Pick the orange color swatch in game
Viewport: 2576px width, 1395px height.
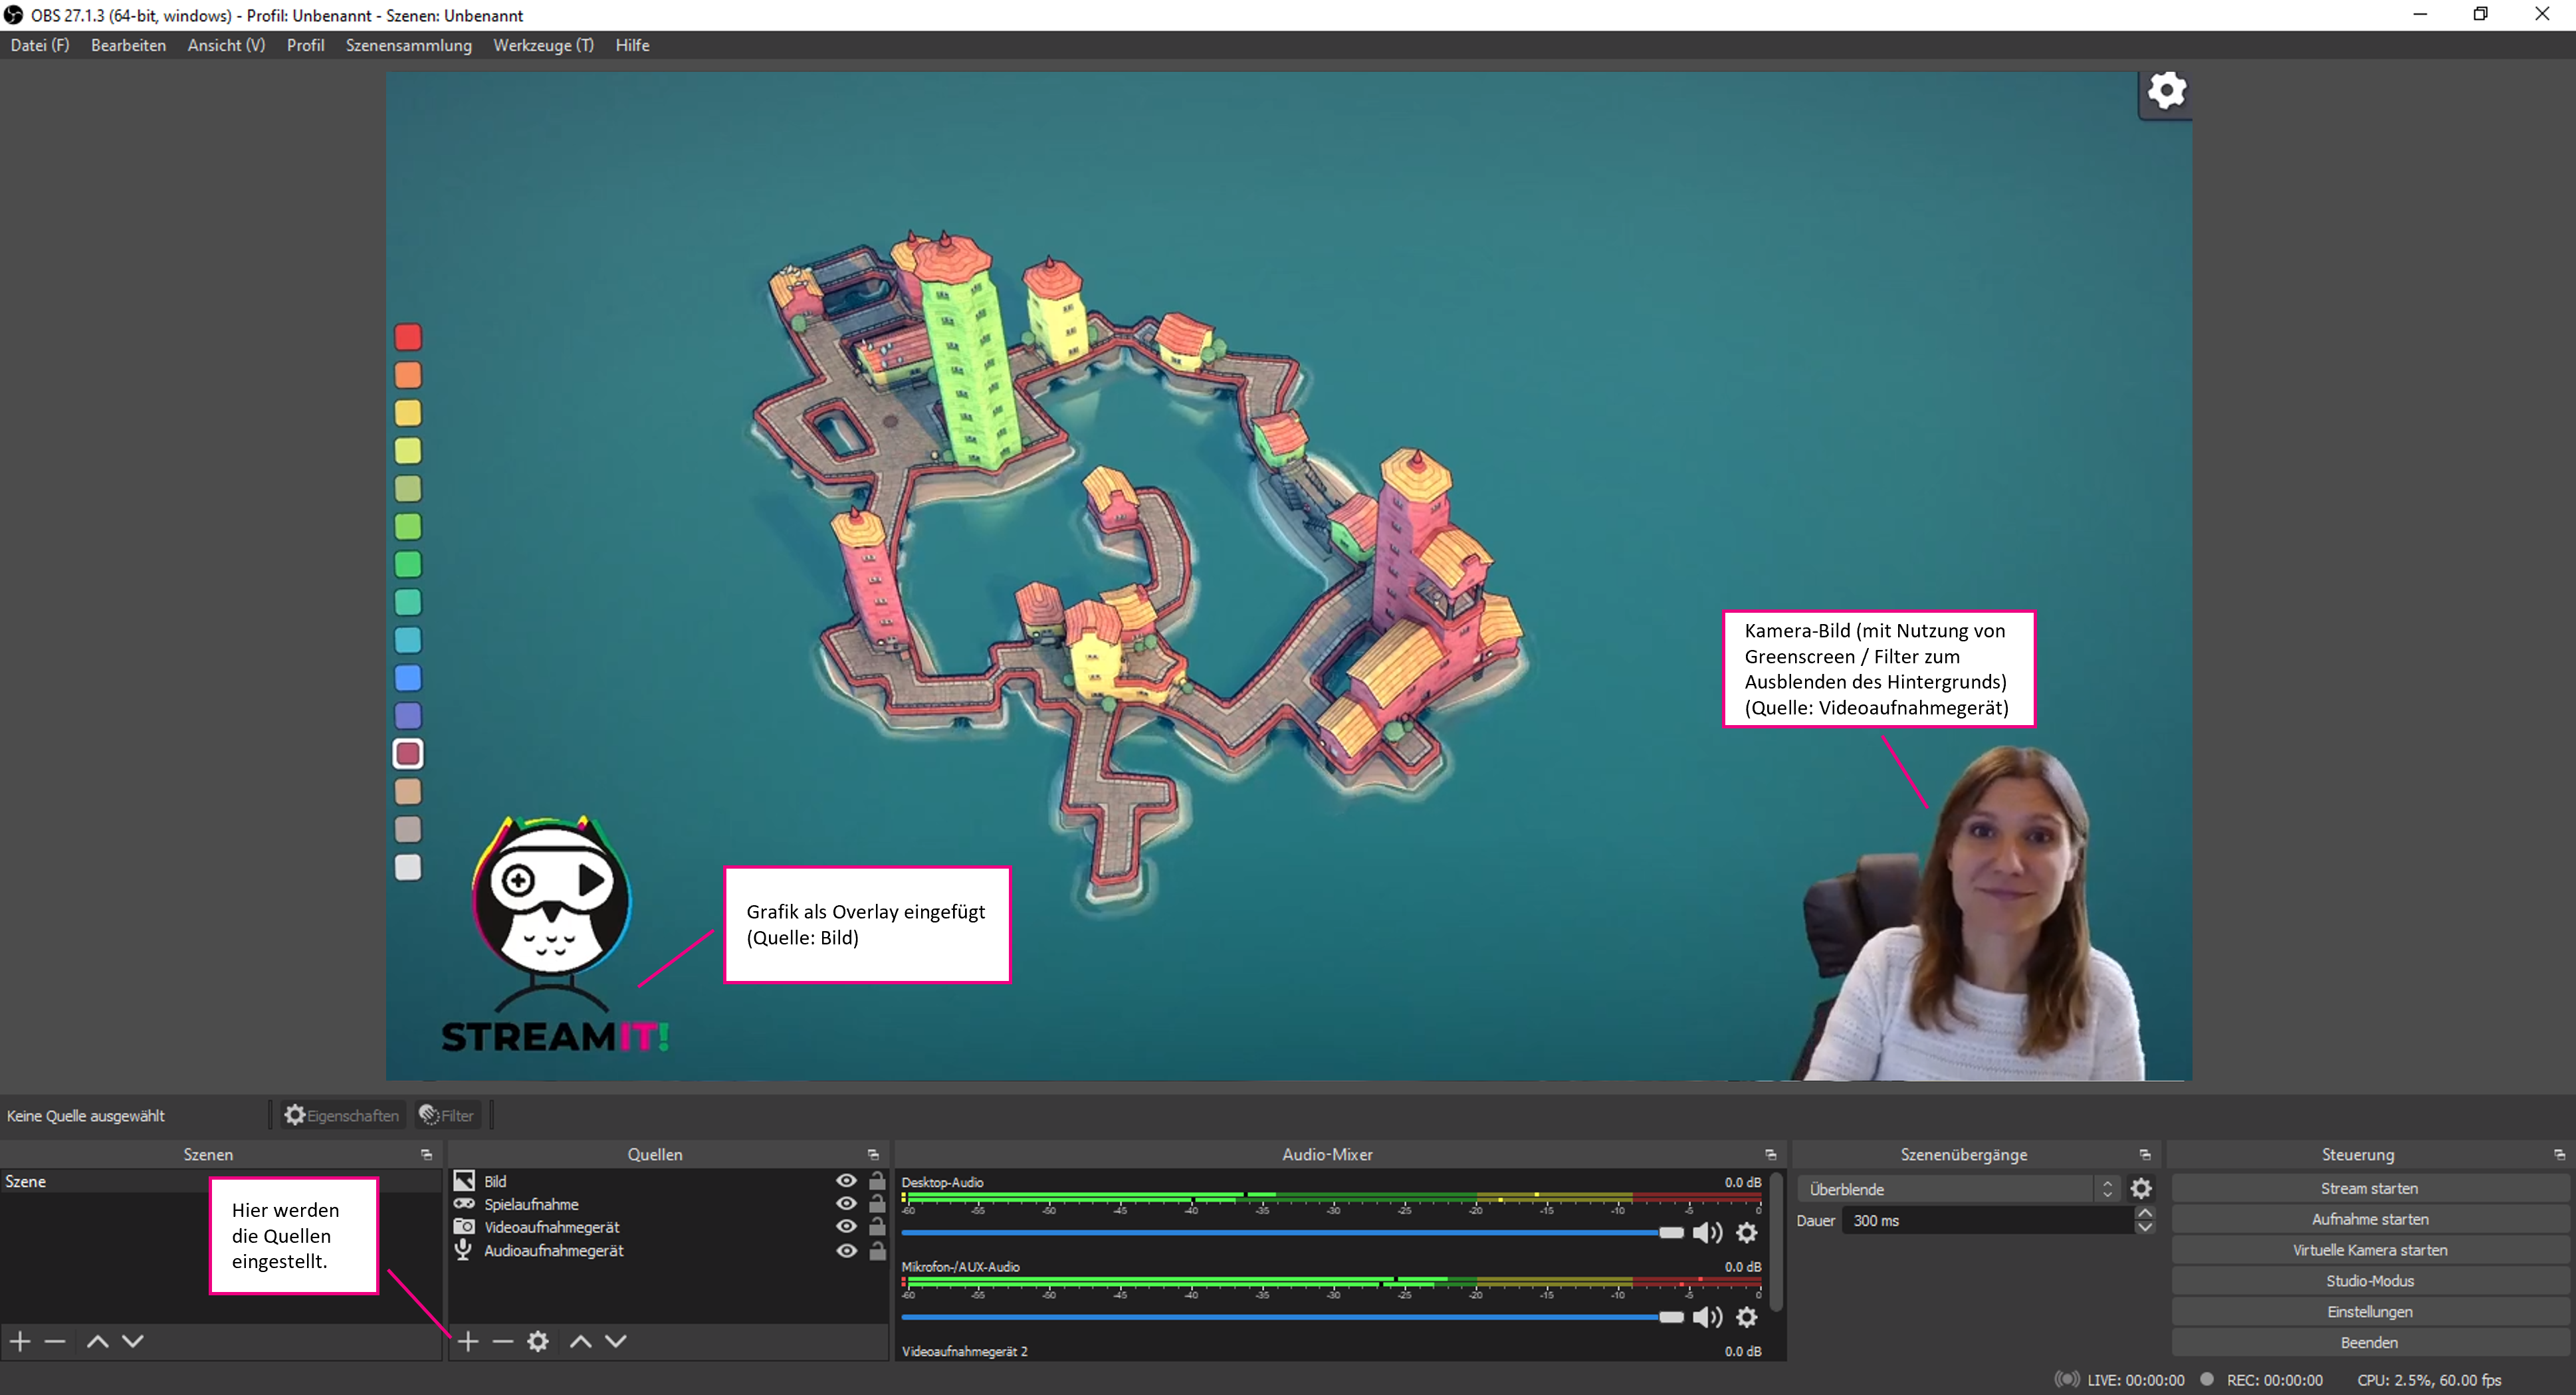pos(407,375)
